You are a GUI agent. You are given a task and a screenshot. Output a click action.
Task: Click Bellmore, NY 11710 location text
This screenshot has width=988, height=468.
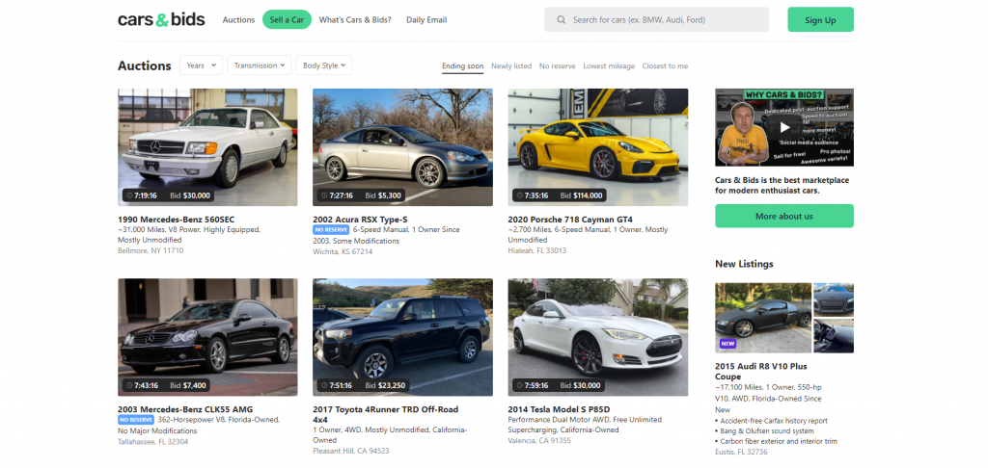click(151, 250)
